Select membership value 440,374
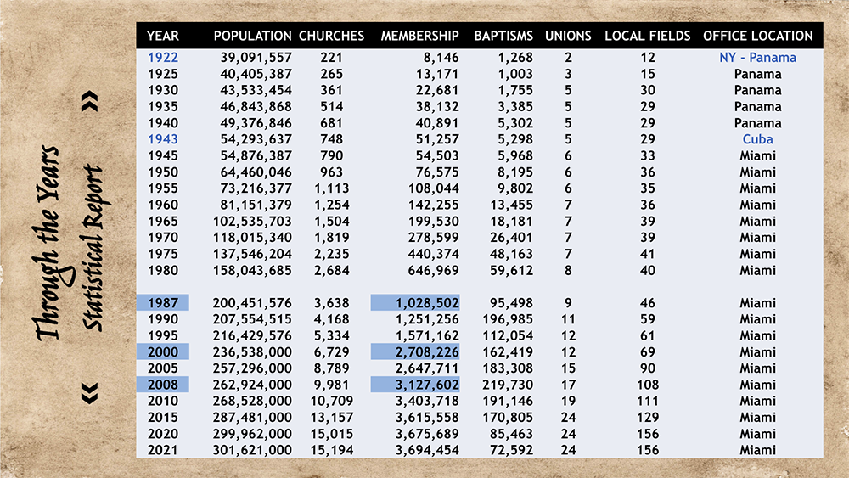Screen dimensions: 849x478 point(433,254)
